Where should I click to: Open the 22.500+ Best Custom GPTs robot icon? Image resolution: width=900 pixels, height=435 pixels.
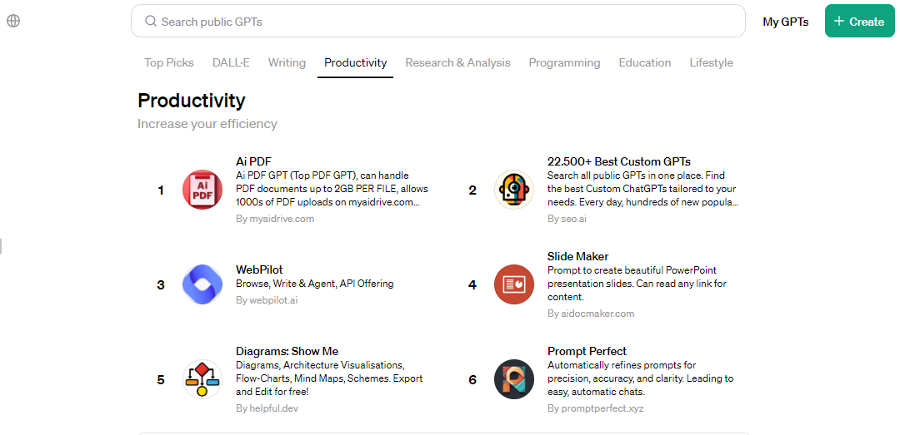click(514, 190)
